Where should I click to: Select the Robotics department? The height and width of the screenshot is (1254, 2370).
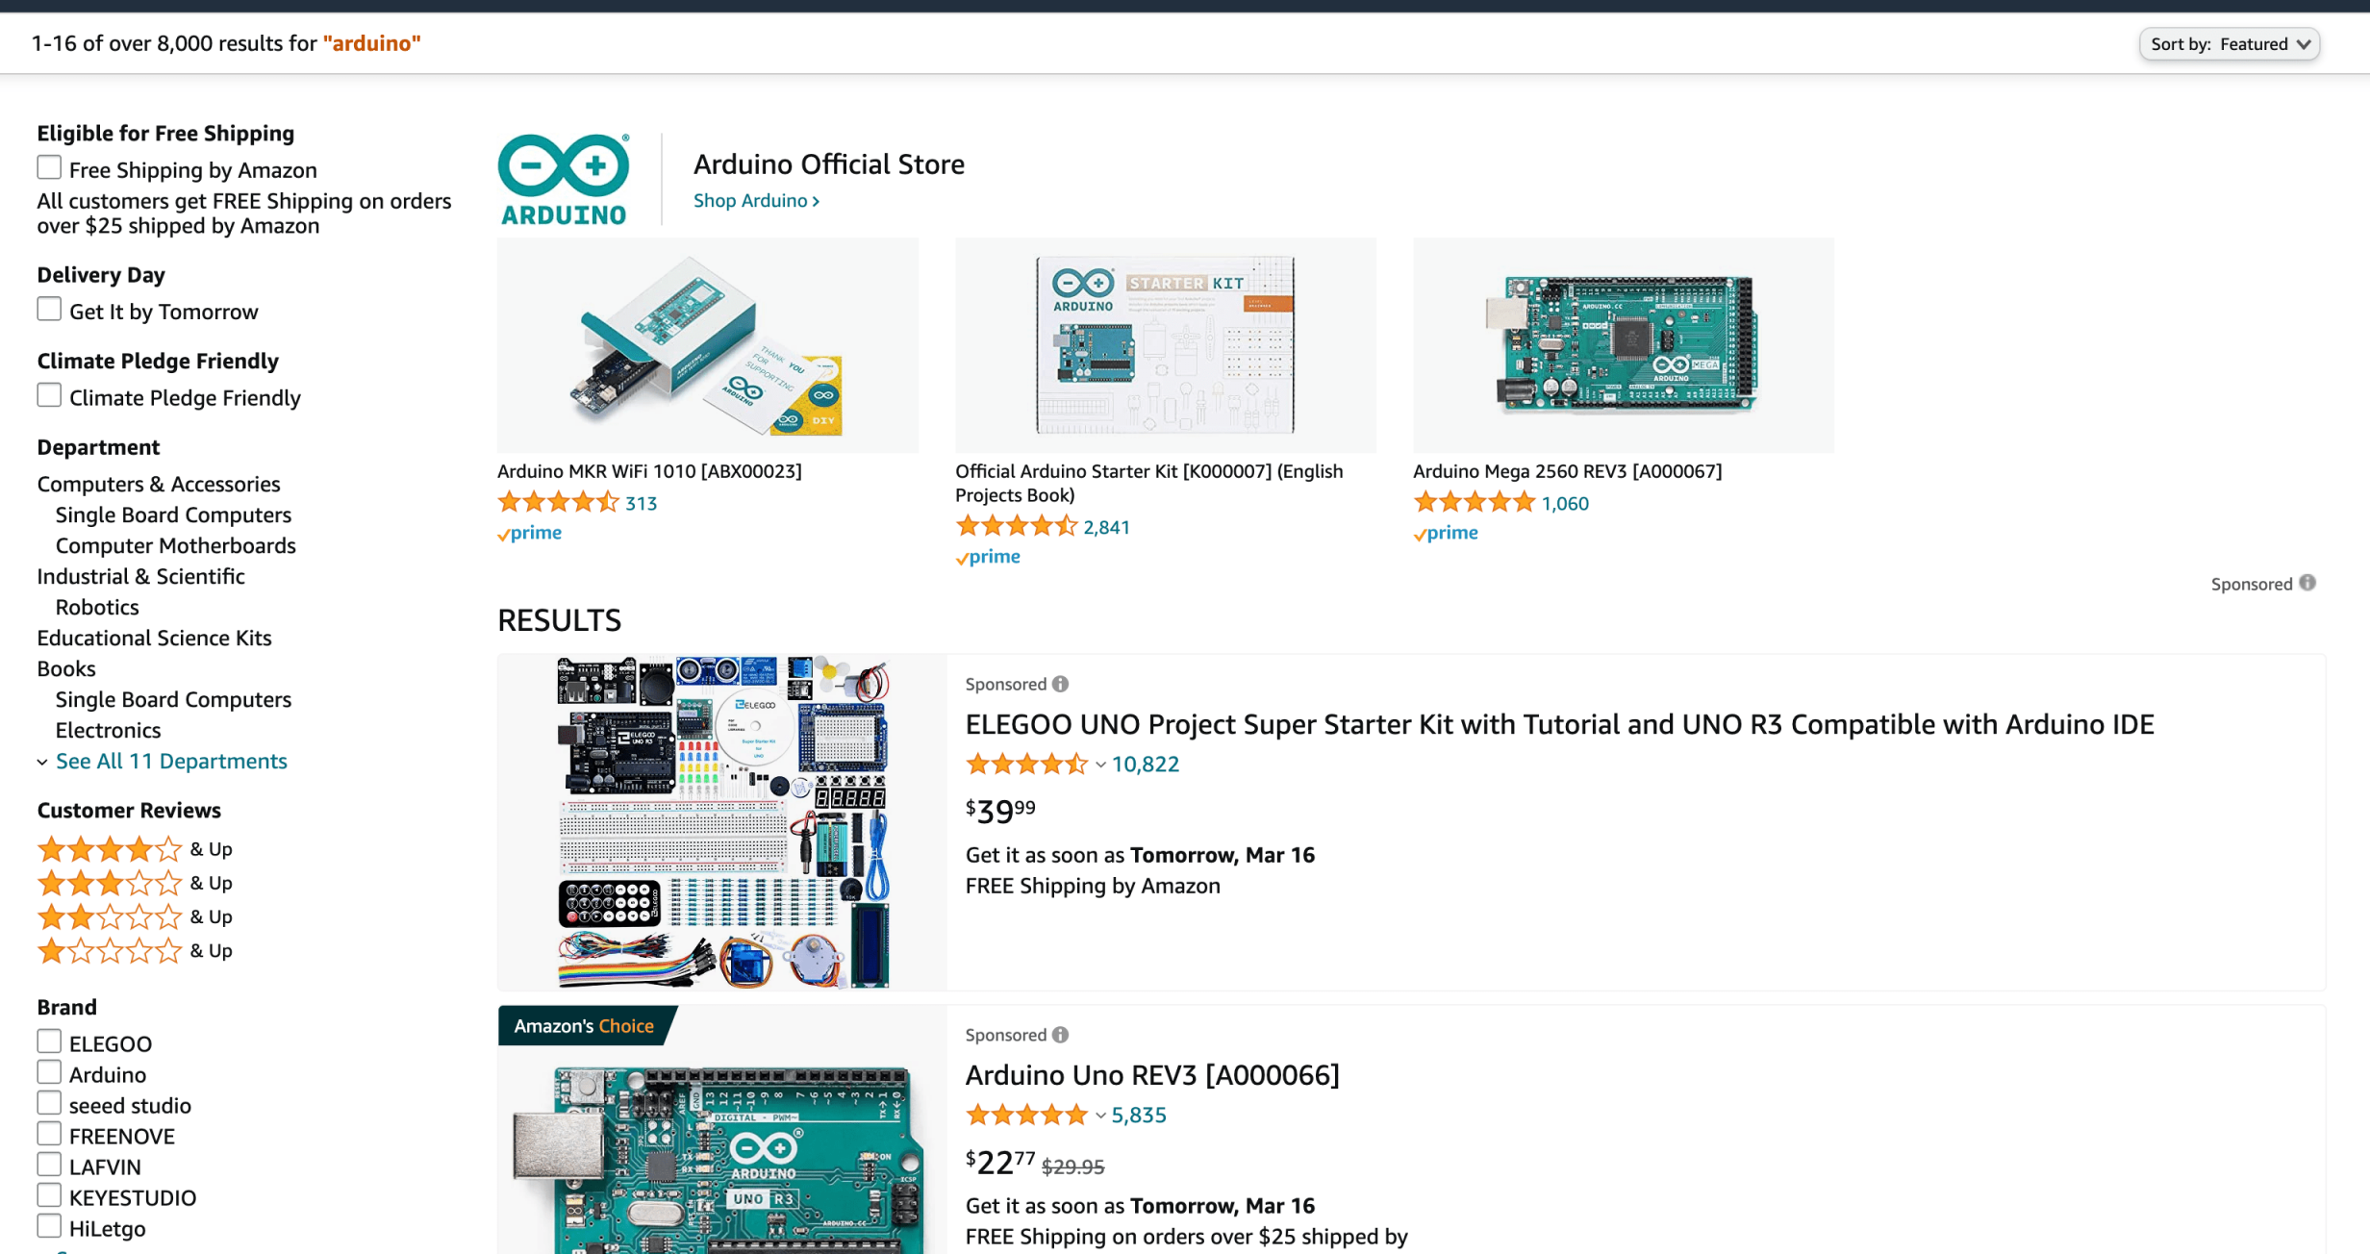(x=97, y=607)
